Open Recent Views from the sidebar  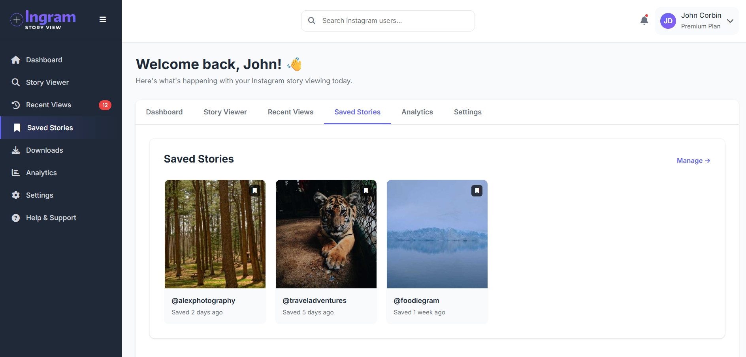pyautogui.click(x=48, y=105)
